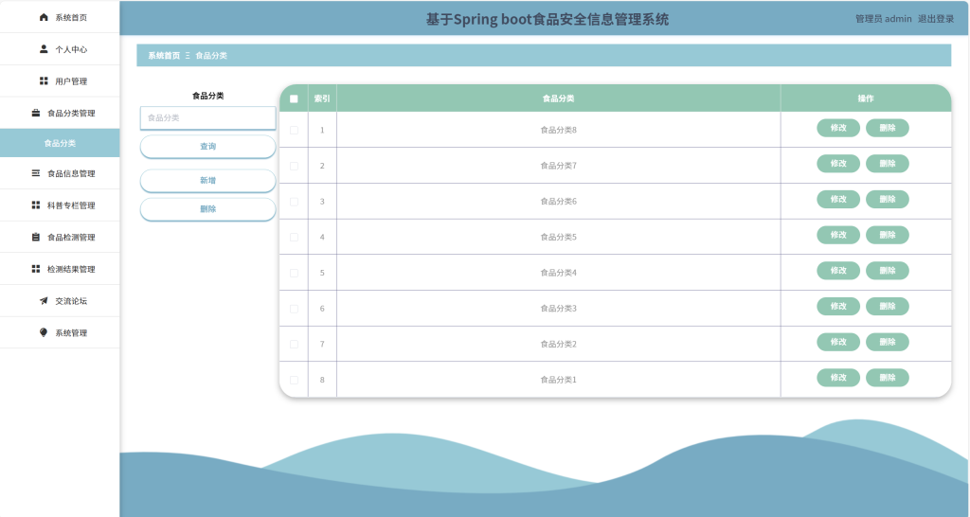
Task: Click the title 基于Spring boot食品安全信息管理系统
Action: (547, 19)
